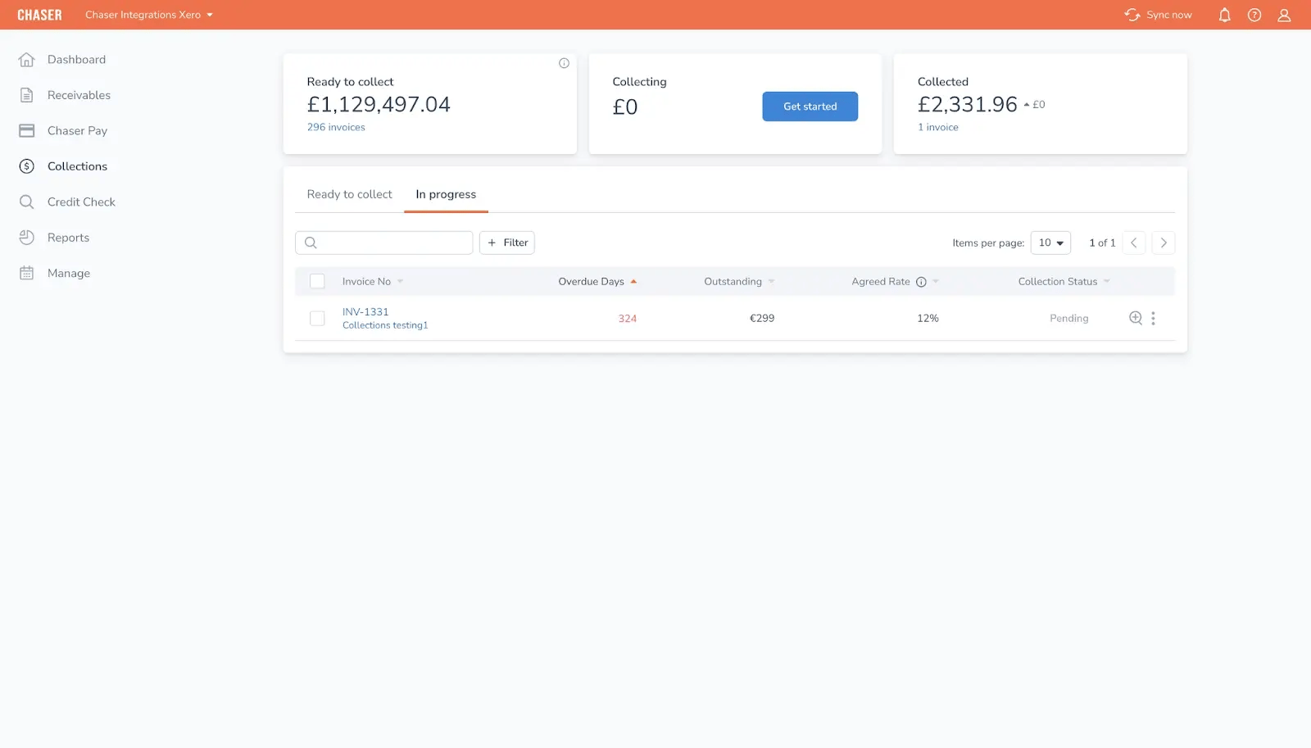The width and height of the screenshot is (1311, 748).
Task: Open the items per page dropdown
Action: tap(1050, 243)
